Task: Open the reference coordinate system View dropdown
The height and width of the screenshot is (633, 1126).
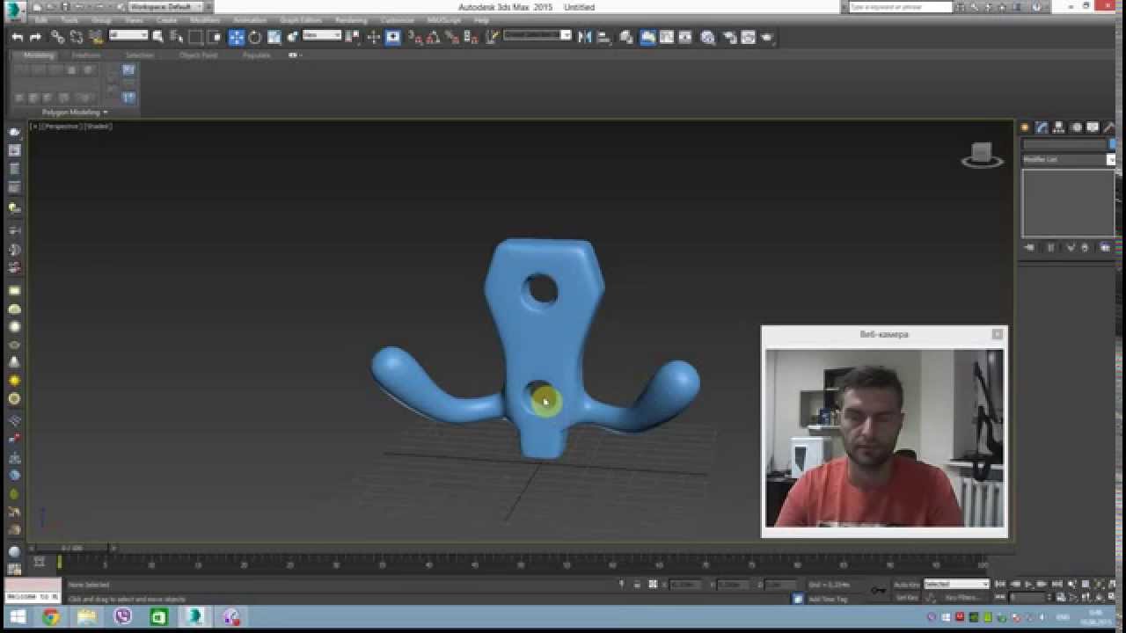Action: (322, 35)
